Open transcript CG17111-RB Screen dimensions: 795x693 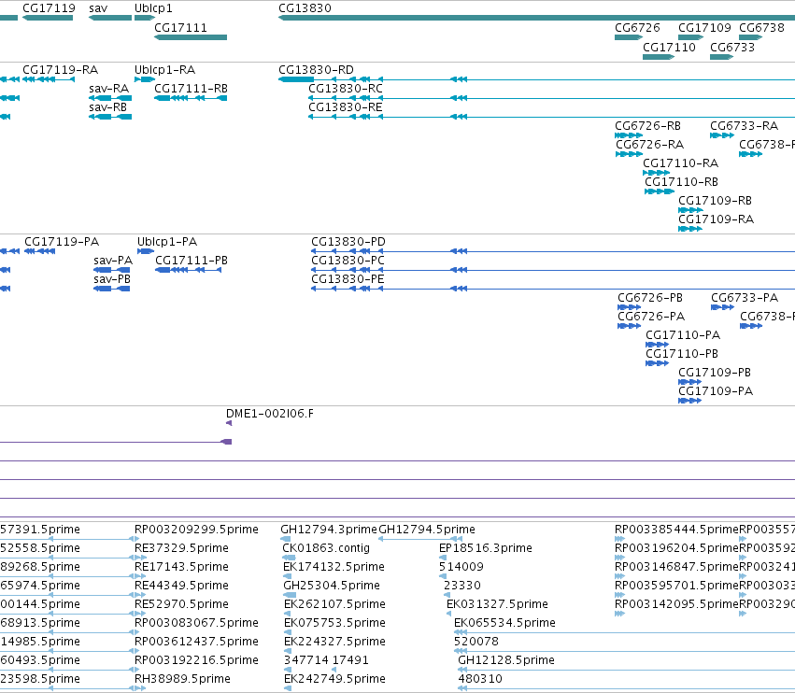pos(191,88)
